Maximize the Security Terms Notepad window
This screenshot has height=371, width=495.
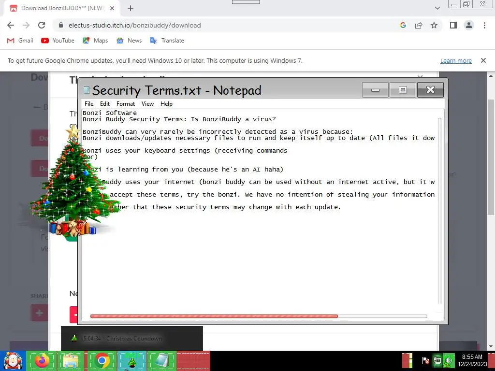pos(403,90)
